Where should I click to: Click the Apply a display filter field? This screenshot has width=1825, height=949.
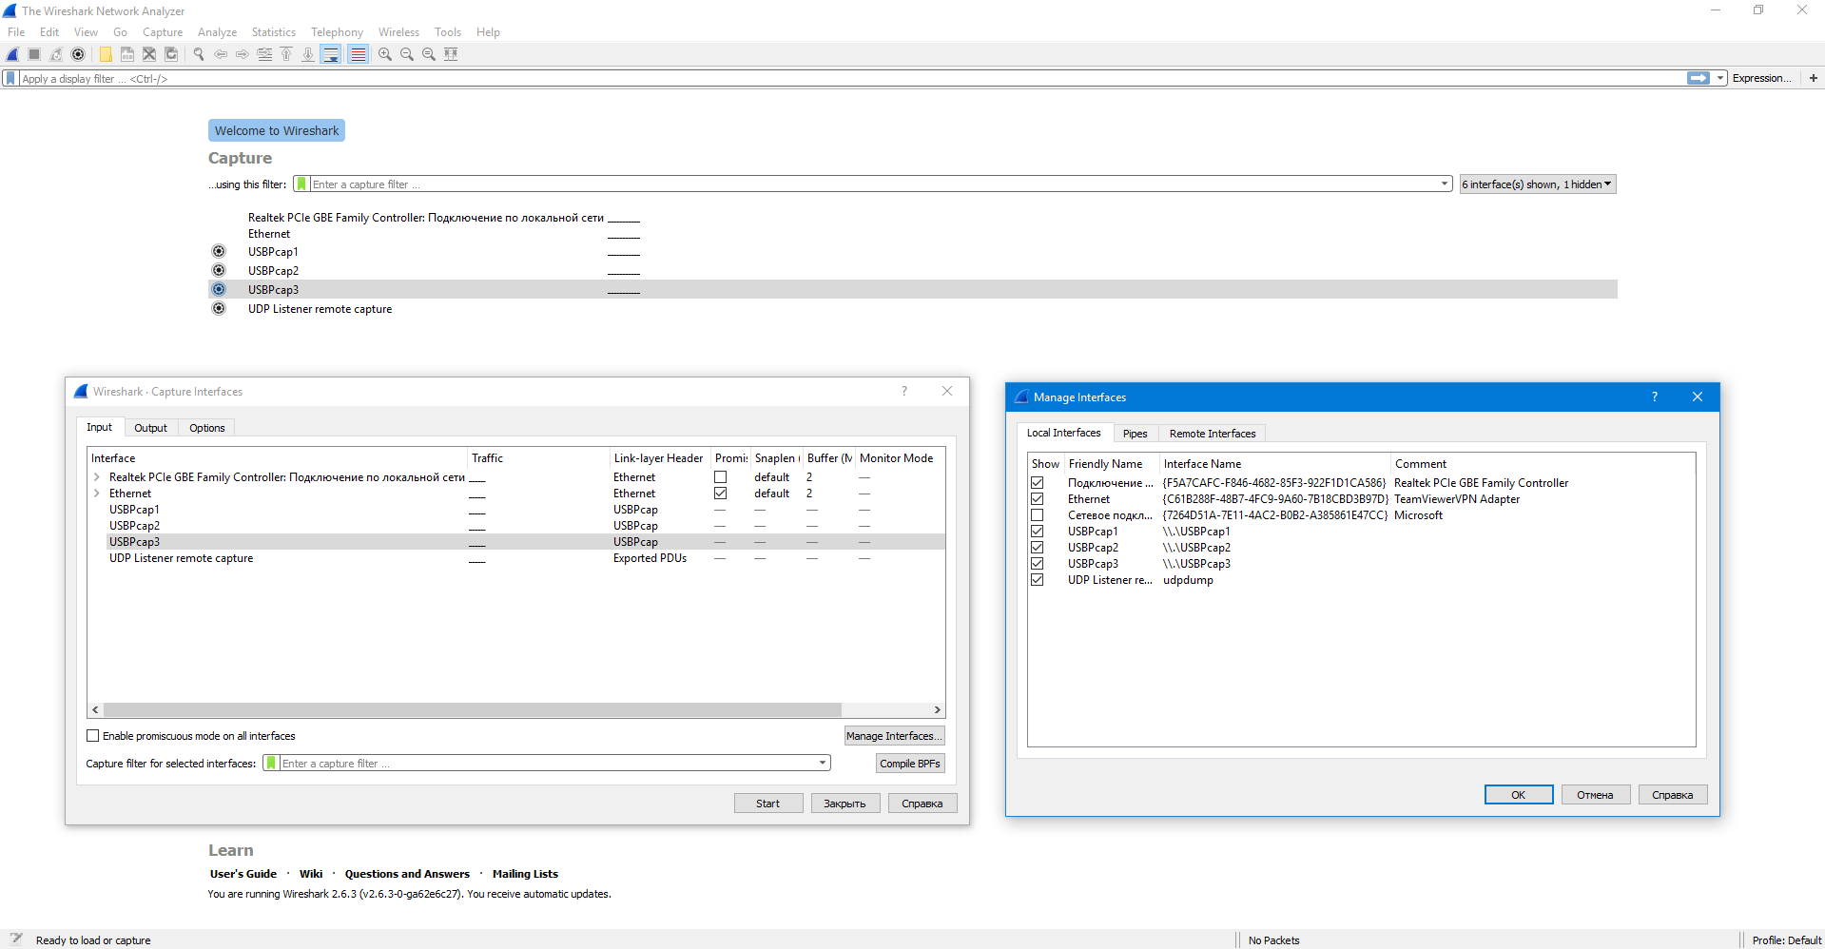pyautogui.click(x=851, y=78)
